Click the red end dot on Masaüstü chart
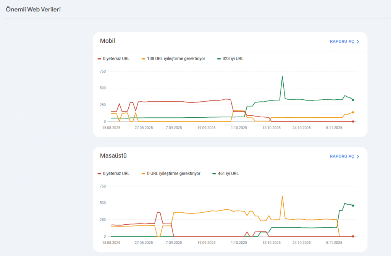391x256 pixels. point(353,237)
